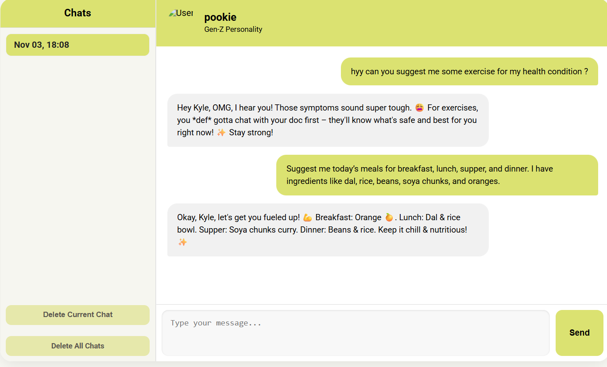
Task: Click the sparkles emoji ending the meal reply
Action: click(x=182, y=242)
